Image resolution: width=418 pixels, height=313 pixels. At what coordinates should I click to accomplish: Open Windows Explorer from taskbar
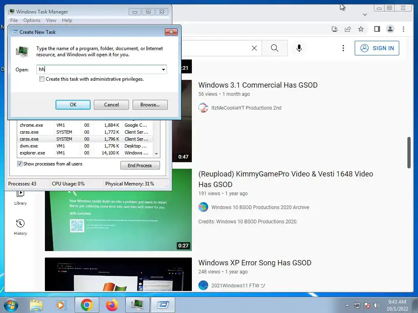click(x=36, y=305)
